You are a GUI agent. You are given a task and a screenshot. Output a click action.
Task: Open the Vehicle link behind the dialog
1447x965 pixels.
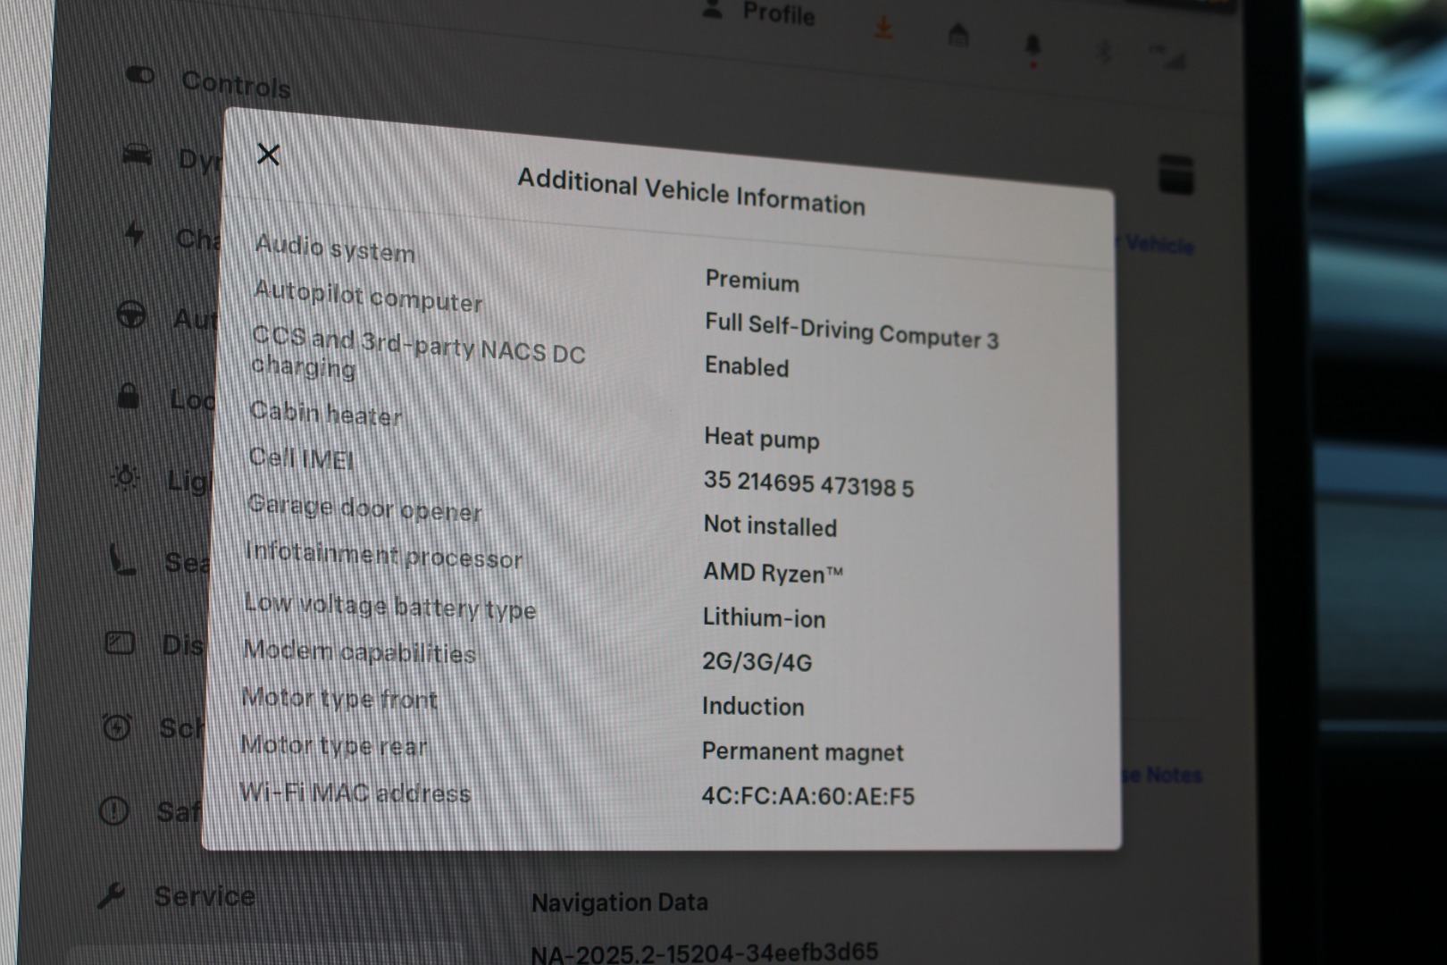tap(1155, 243)
